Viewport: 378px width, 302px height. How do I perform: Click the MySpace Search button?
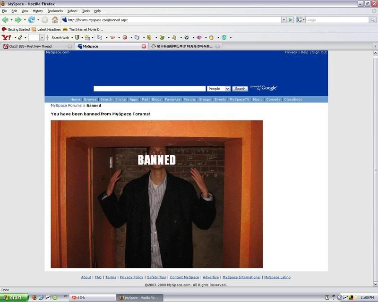[x=240, y=89]
